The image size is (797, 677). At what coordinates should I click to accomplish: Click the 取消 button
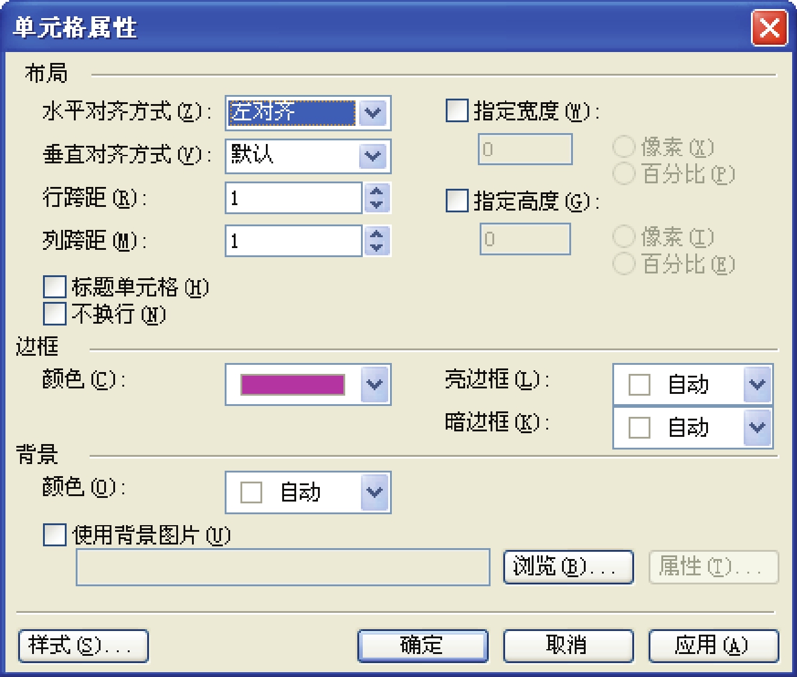[x=568, y=646]
